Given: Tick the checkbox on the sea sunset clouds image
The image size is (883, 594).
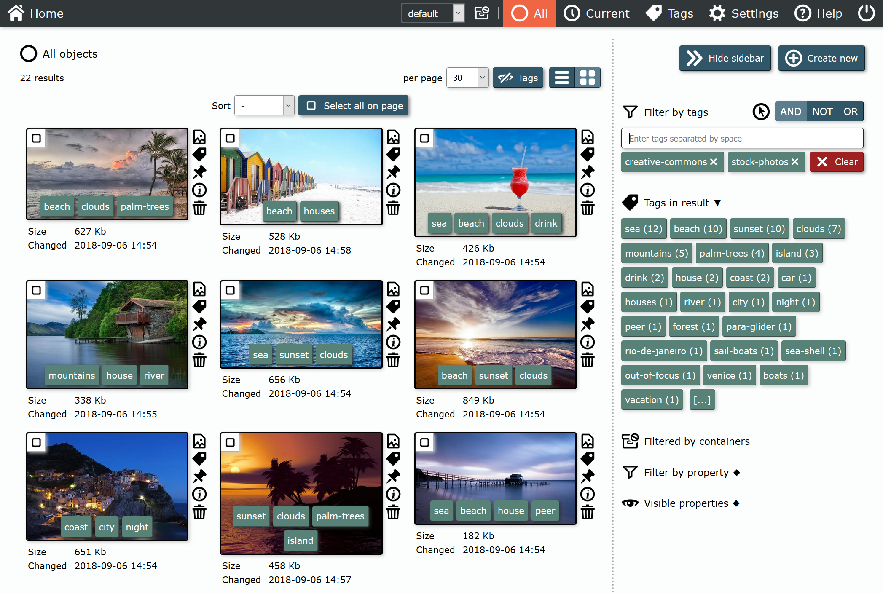Looking at the screenshot, I should 231,290.
